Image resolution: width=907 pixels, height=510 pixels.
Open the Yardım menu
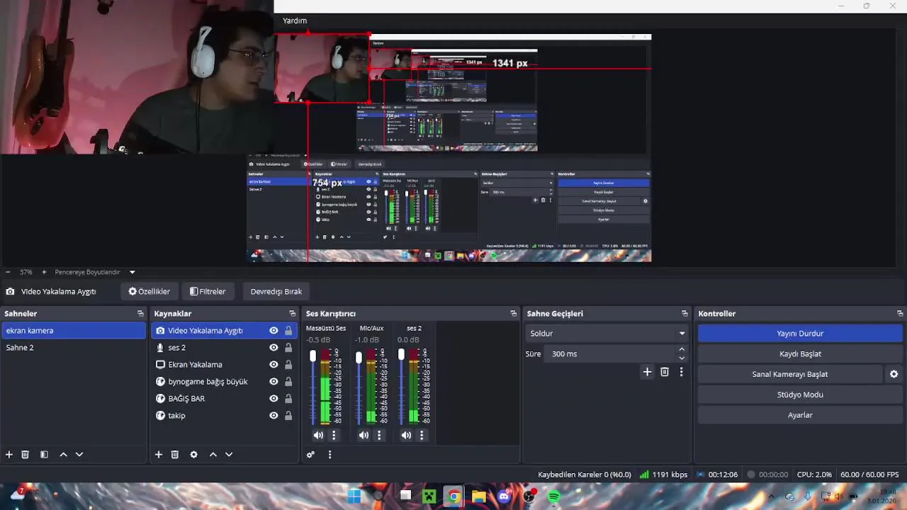pyautogui.click(x=295, y=21)
